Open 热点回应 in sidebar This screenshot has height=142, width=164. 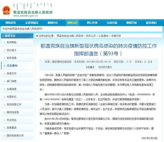click(x=12, y=120)
